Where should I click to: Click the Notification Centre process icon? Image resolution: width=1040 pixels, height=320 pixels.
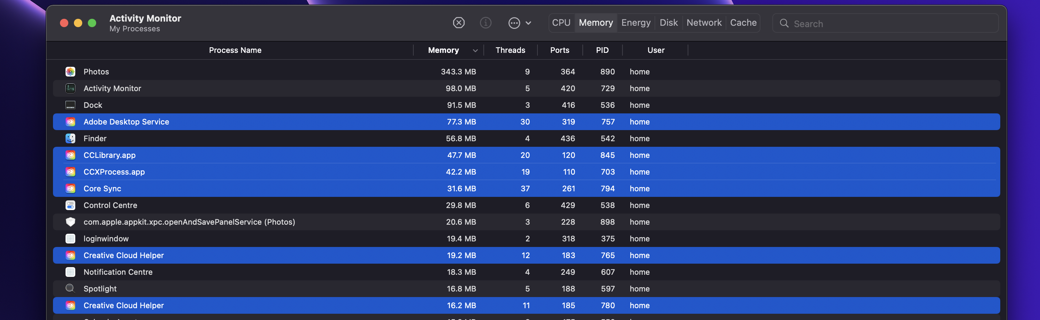[x=70, y=272]
